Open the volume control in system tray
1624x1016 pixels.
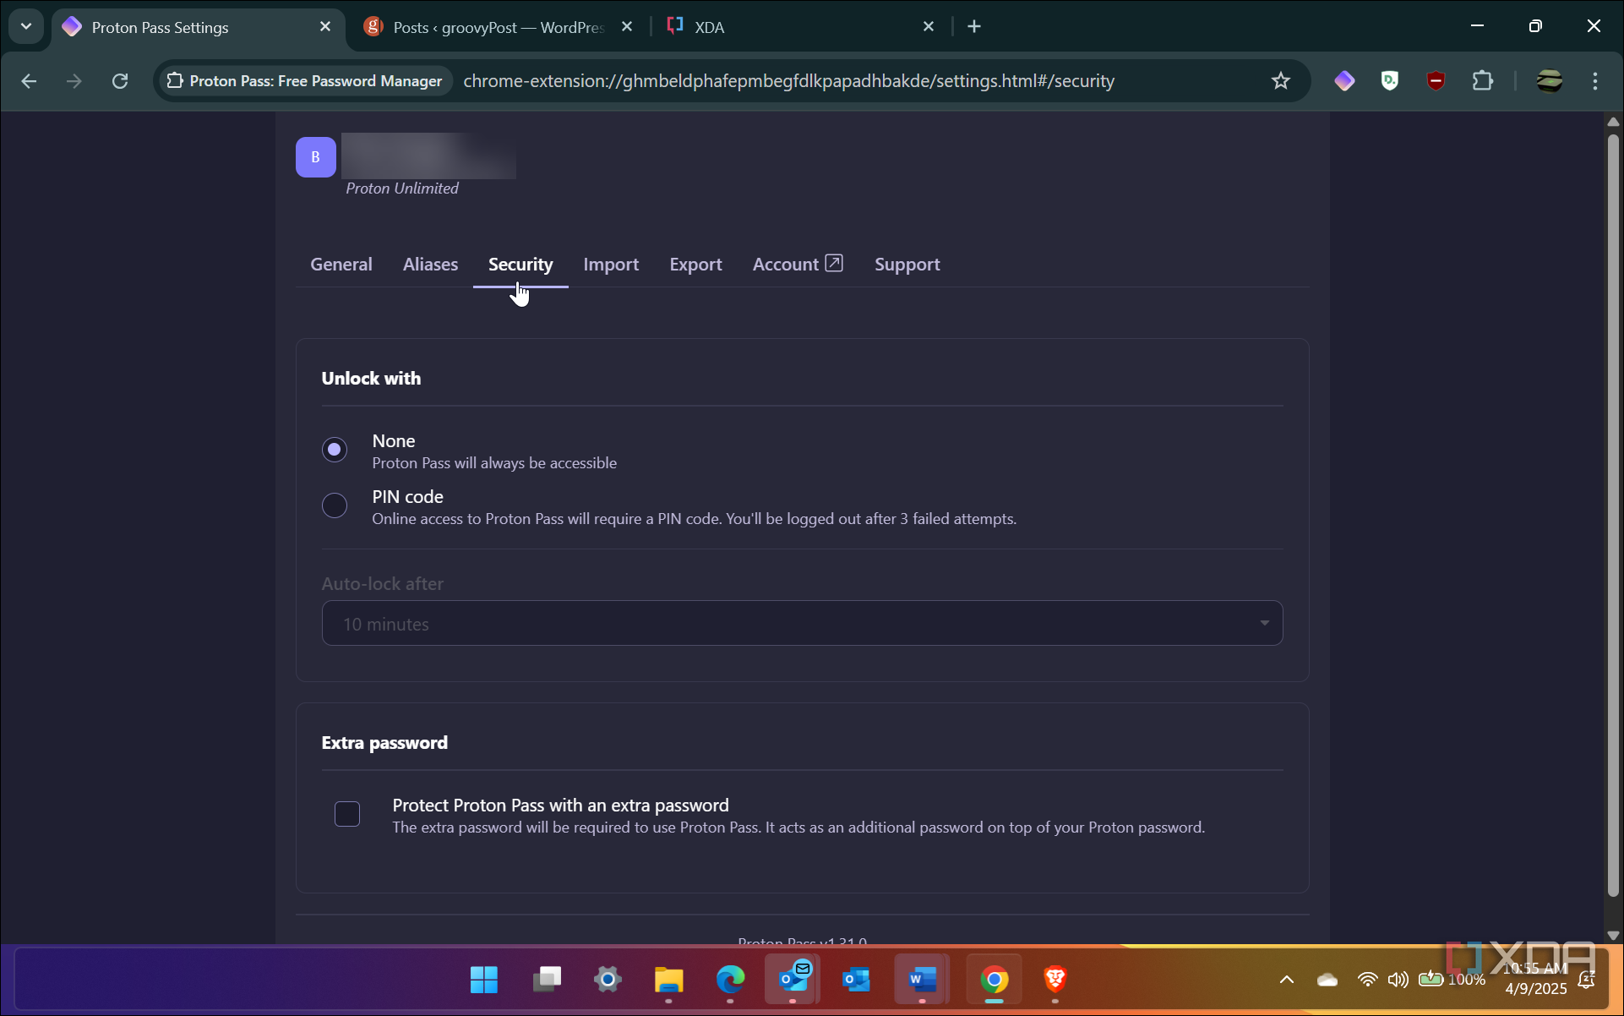[x=1398, y=980]
